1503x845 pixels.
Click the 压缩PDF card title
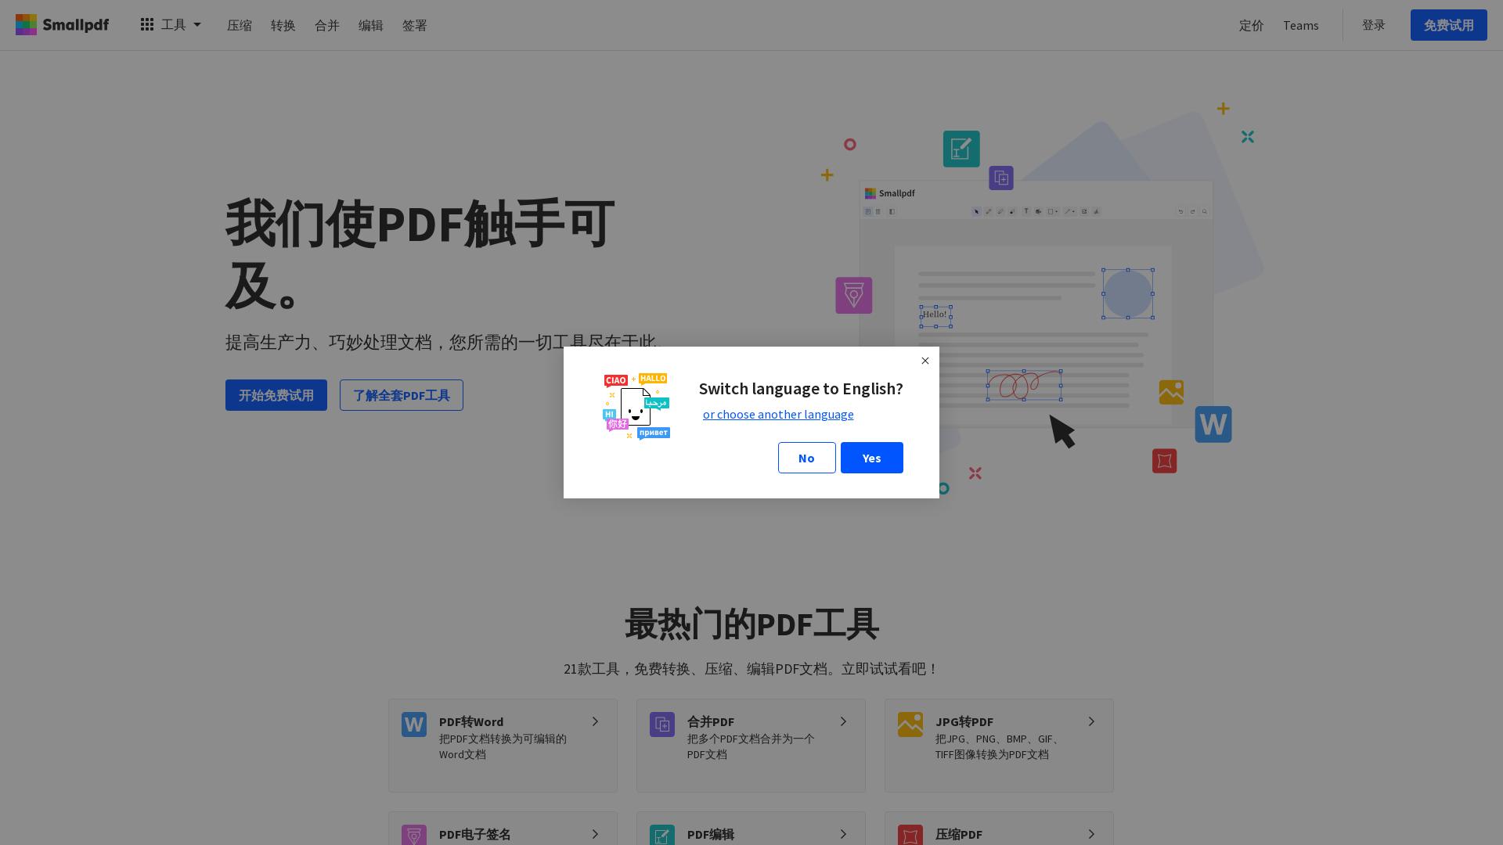click(959, 835)
